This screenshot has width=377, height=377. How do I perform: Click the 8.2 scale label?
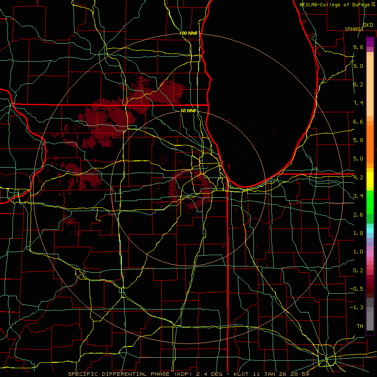358,85
